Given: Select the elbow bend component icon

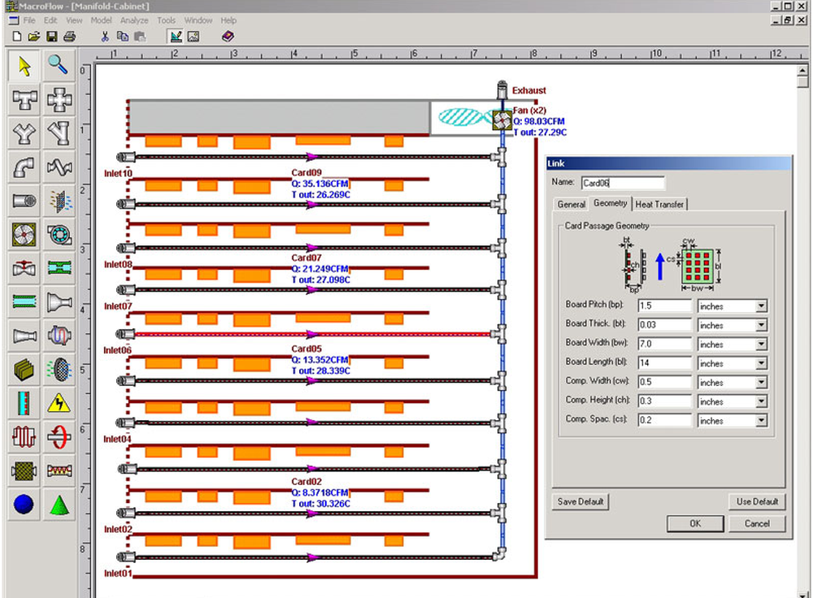Looking at the screenshot, I should click(24, 167).
